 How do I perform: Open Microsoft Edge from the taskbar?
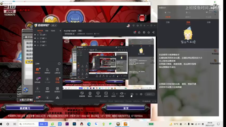click(89, 124)
